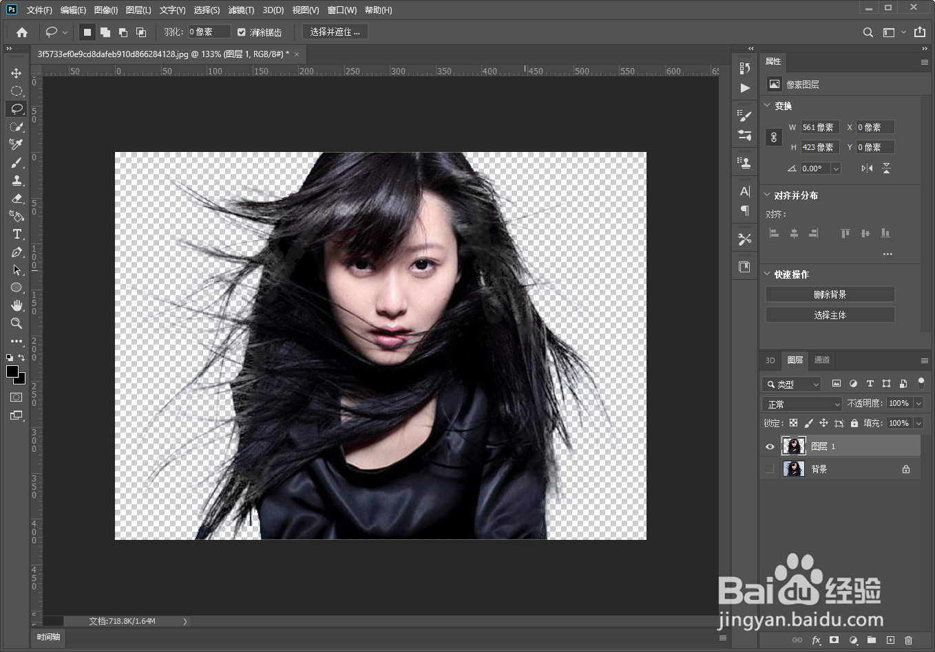The height and width of the screenshot is (652, 935).
Task: Open the fx layer style menu
Action: (x=816, y=640)
